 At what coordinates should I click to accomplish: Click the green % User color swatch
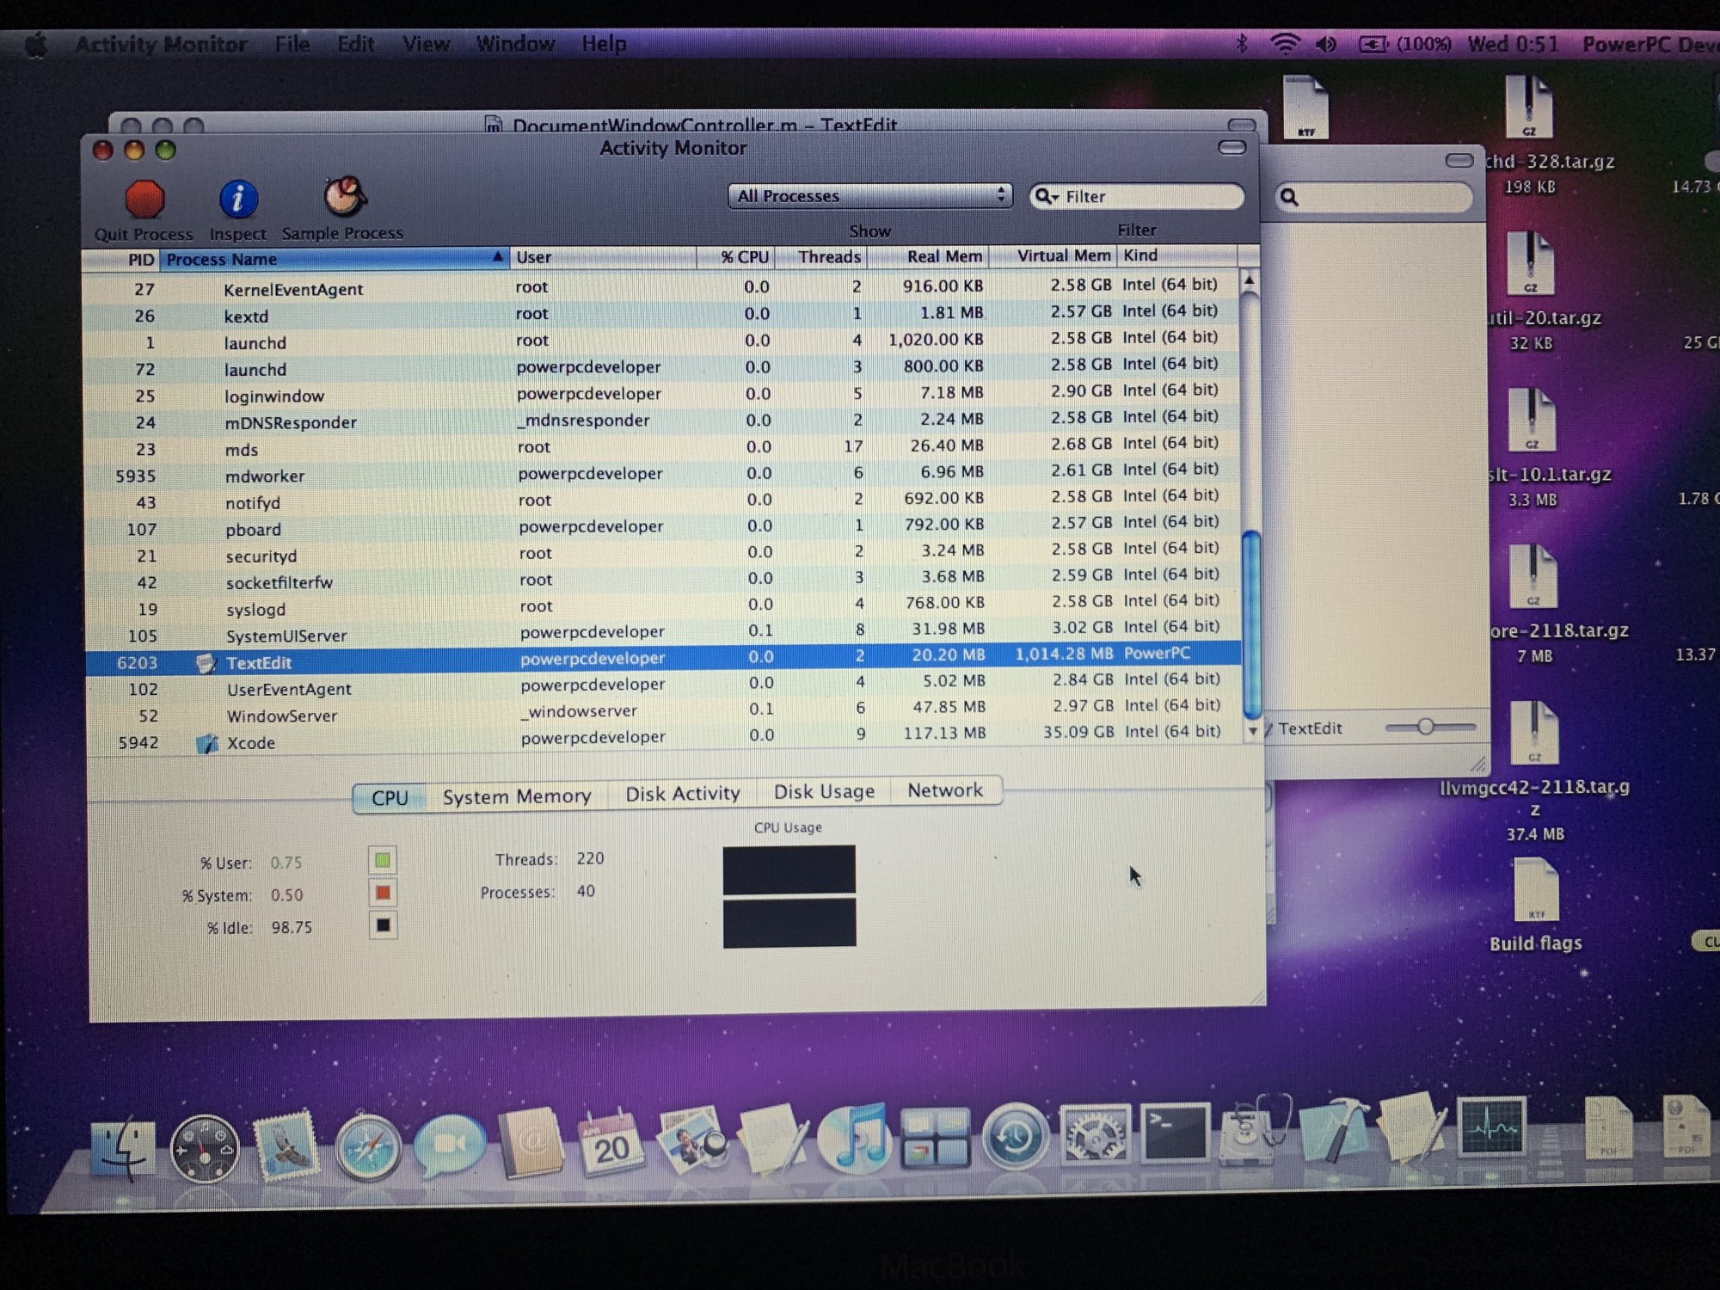(383, 860)
